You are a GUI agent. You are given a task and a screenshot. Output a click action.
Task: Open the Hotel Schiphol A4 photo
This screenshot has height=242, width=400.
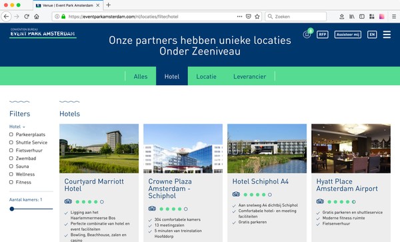(x=267, y=149)
